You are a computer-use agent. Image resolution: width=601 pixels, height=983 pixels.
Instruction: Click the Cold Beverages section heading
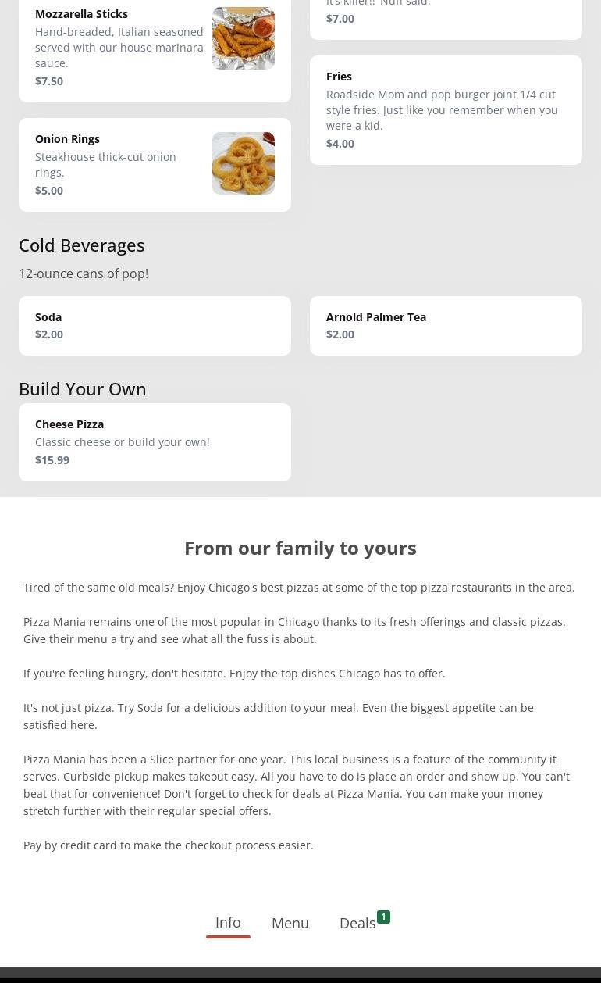pyautogui.click(x=82, y=245)
